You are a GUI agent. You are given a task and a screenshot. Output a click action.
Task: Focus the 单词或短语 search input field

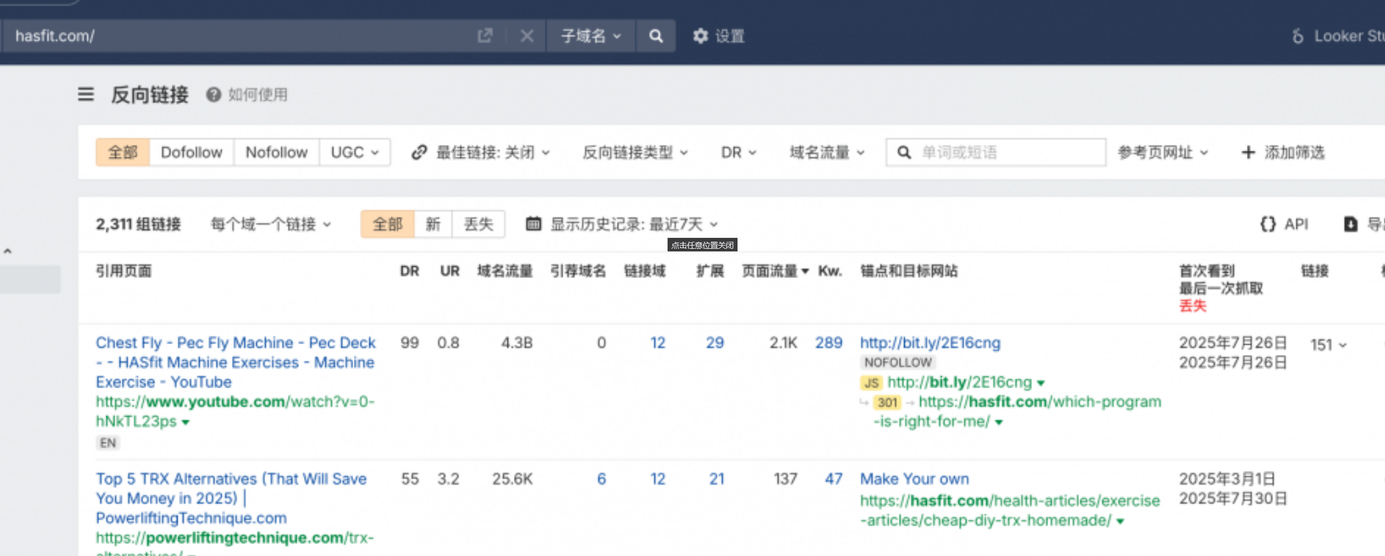1008,152
